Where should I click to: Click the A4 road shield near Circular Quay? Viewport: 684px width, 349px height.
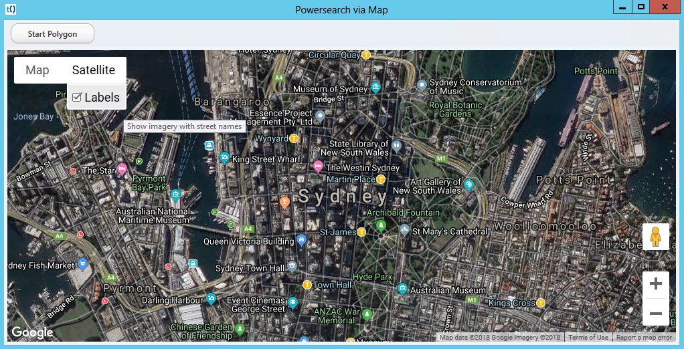point(278,78)
